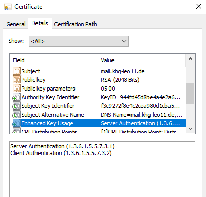Select the Subject Alternative Name row label
The width and height of the screenshot is (206, 197).
(52, 115)
